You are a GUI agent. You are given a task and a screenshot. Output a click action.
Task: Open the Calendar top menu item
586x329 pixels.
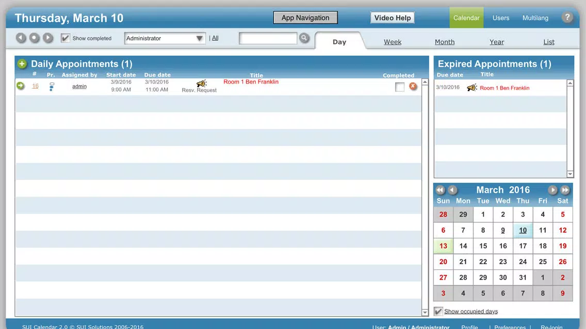[x=466, y=18]
